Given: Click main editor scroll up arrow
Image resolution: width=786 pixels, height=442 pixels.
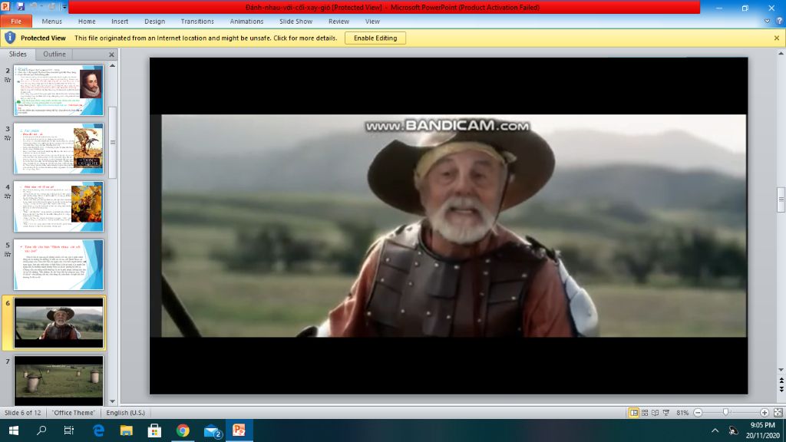Looking at the screenshot, I should (781, 53).
